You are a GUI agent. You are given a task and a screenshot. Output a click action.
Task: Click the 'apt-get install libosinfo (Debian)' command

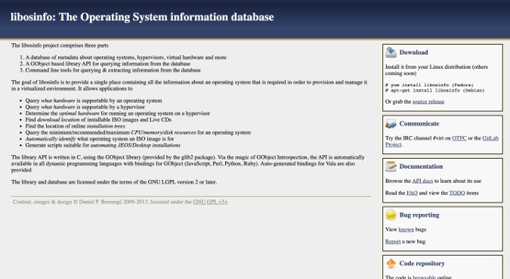tap(435, 91)
